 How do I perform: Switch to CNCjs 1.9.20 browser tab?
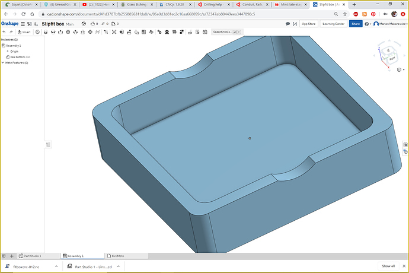[175, 4]
